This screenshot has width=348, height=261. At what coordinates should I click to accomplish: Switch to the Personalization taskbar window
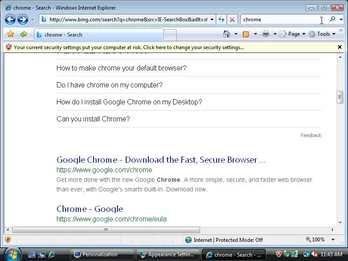tap(102, 254)
